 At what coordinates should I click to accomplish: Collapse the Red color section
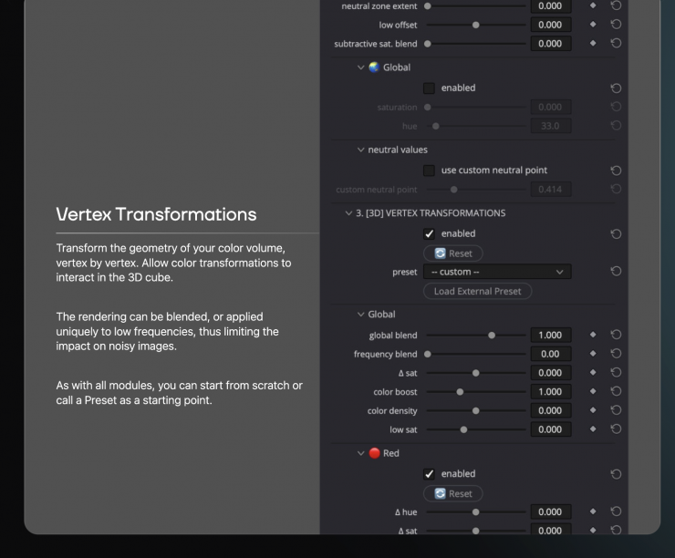click(360, 453)
